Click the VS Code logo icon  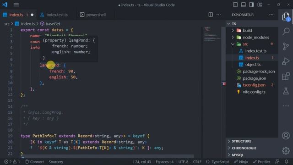pos(5,5)
